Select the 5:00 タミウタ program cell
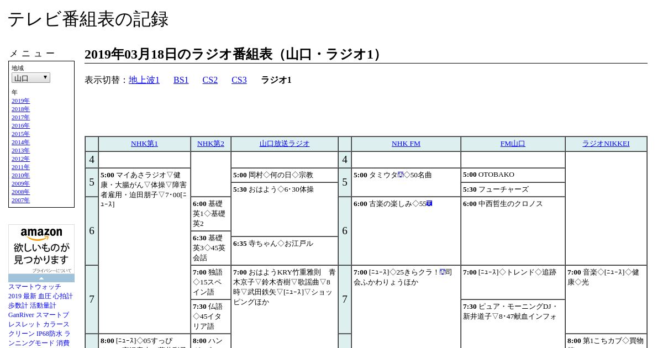 [x=406, y=182]
